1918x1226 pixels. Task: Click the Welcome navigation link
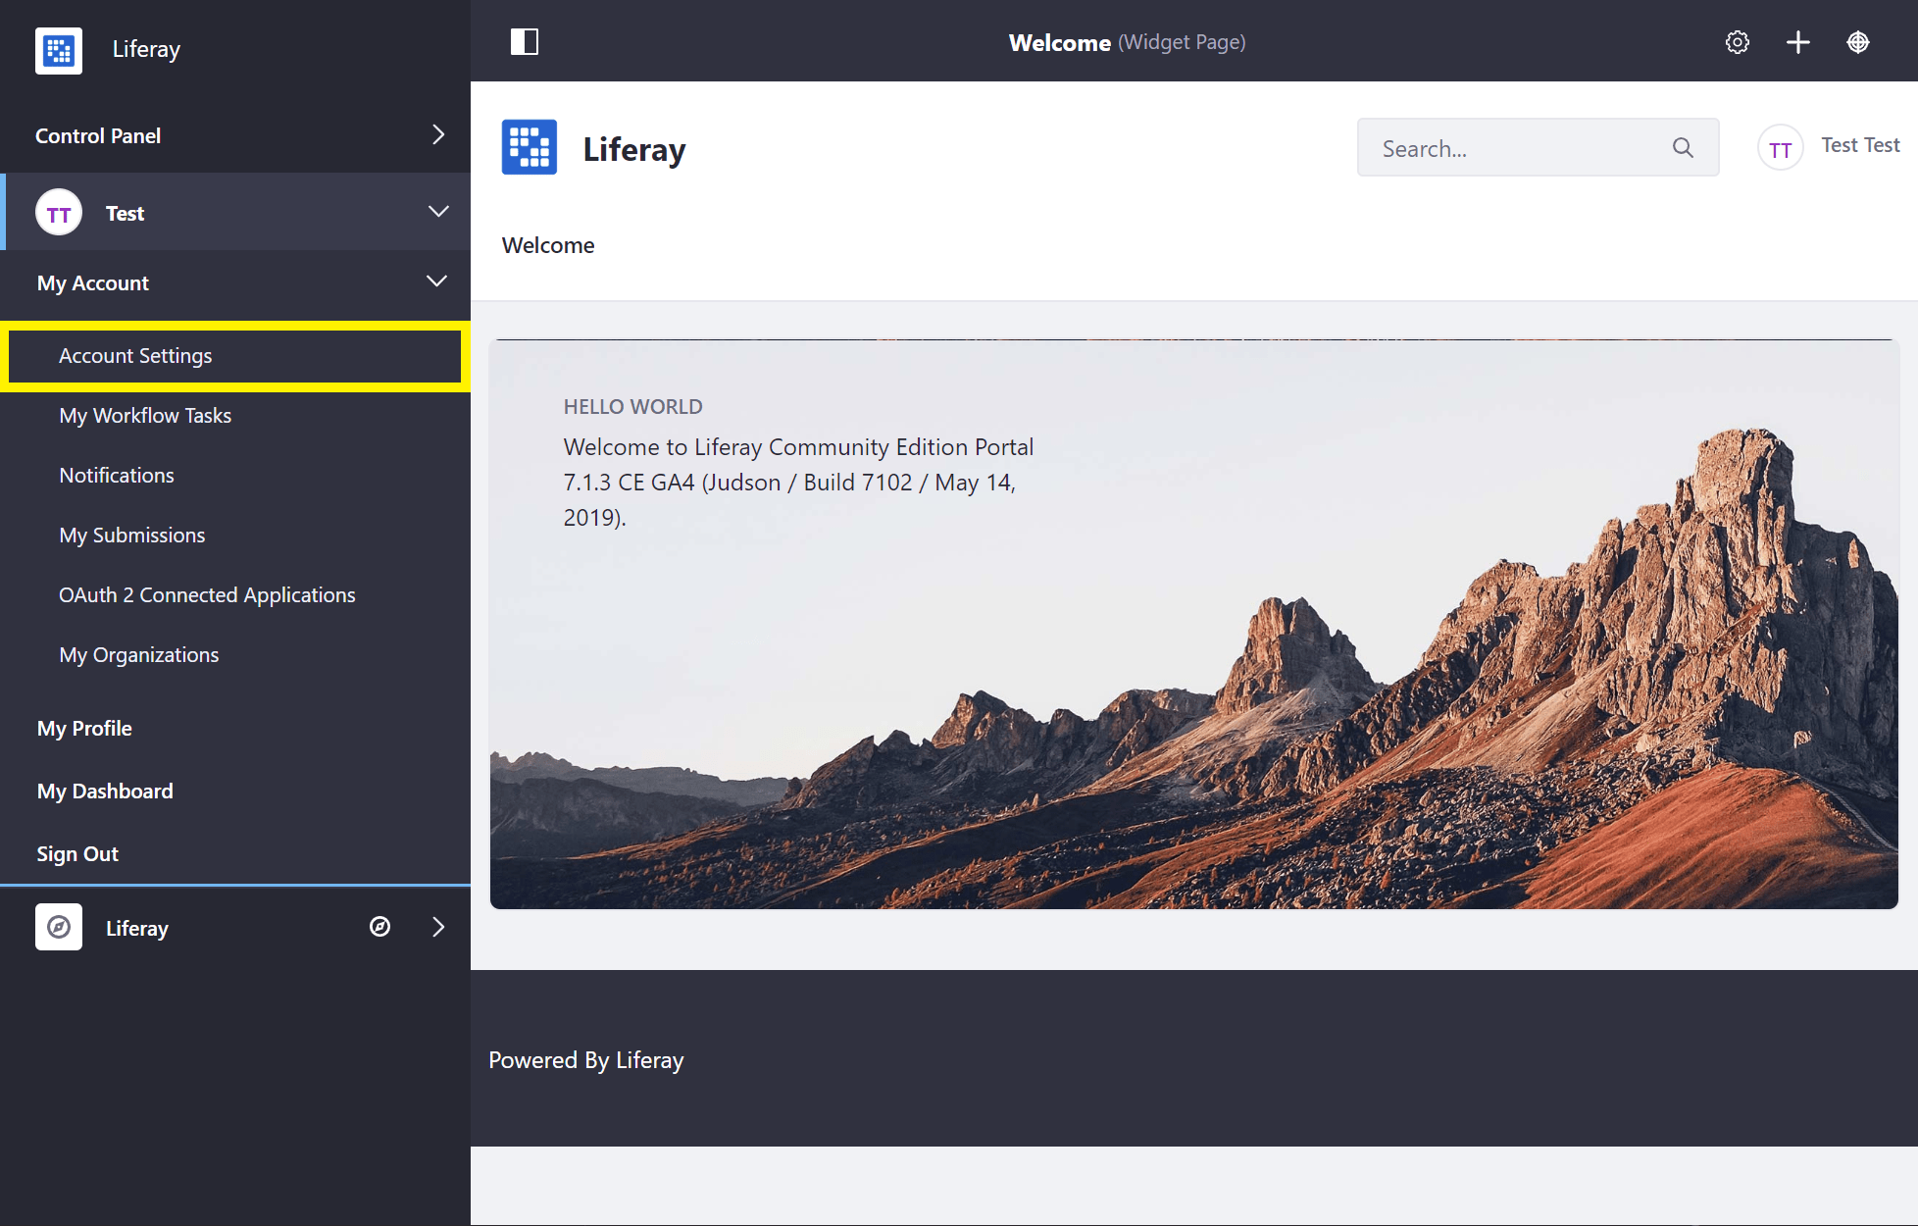pos(548,245)
